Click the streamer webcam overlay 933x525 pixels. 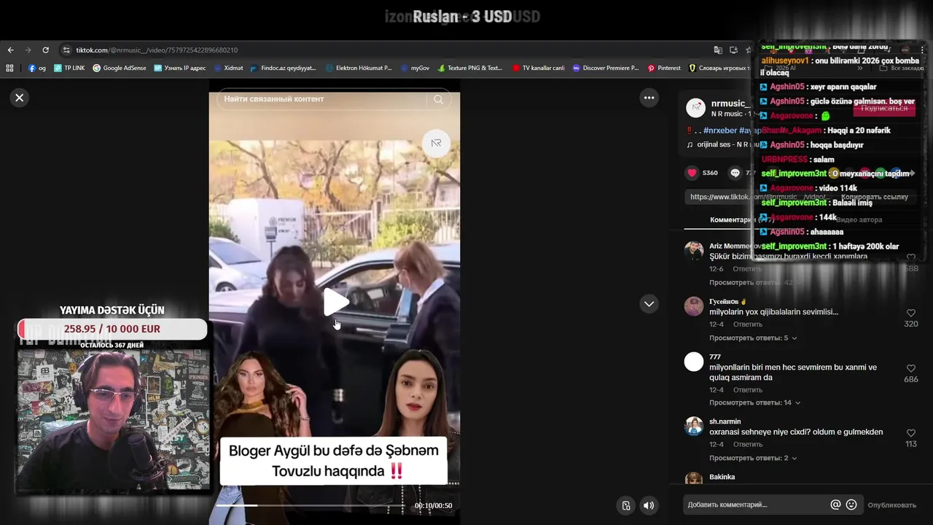pyautogui.click(x=112, y=421)
